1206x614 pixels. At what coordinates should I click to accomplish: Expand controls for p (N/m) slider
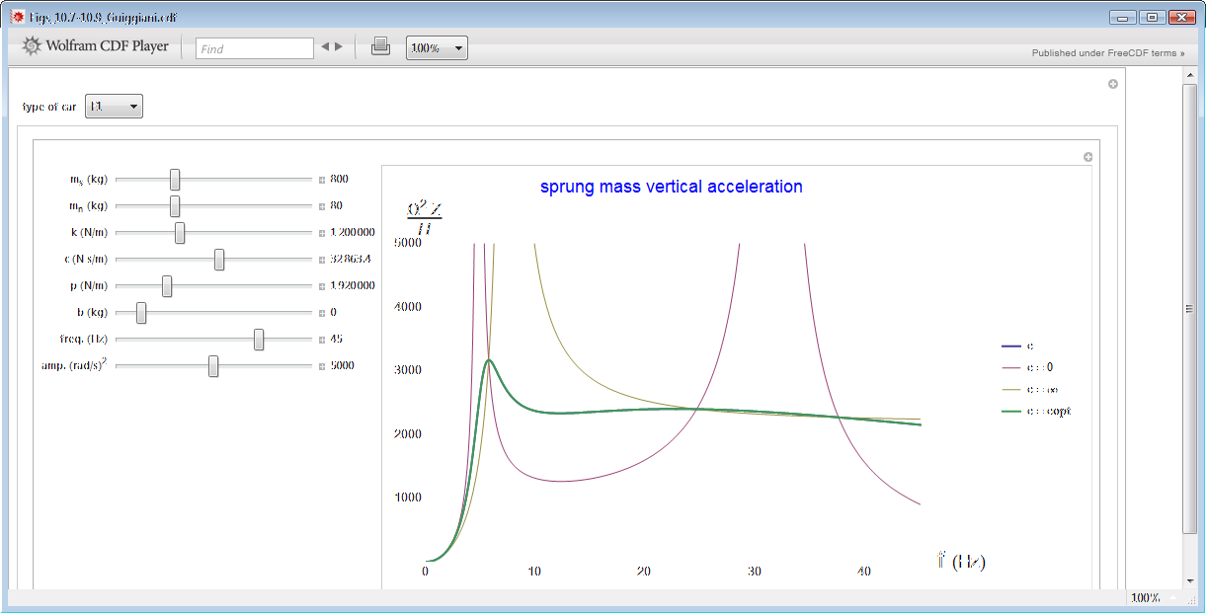322,286
